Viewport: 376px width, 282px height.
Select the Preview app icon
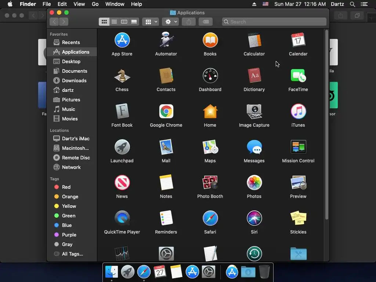point(298,182)
